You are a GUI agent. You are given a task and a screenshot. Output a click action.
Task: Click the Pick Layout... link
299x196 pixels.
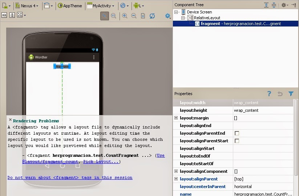(101, 162)
